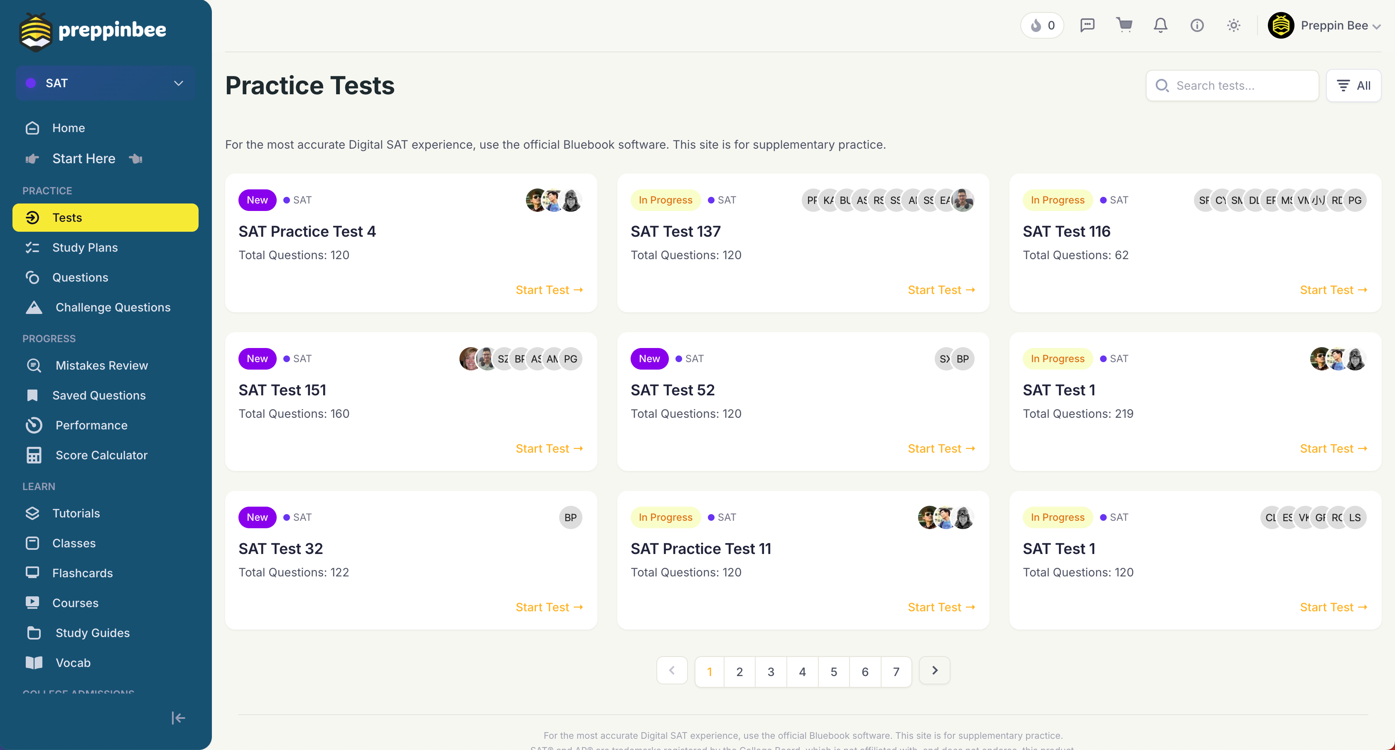Click the SAT Test 52 title
The width and height of the screenshot is (1395, 750).
673,390
